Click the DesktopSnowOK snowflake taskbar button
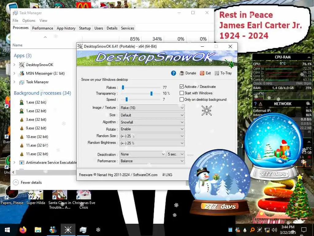Image resolution: width=314 pixels, height=236 pixels. pyautogui.click(x=68, y=230)
